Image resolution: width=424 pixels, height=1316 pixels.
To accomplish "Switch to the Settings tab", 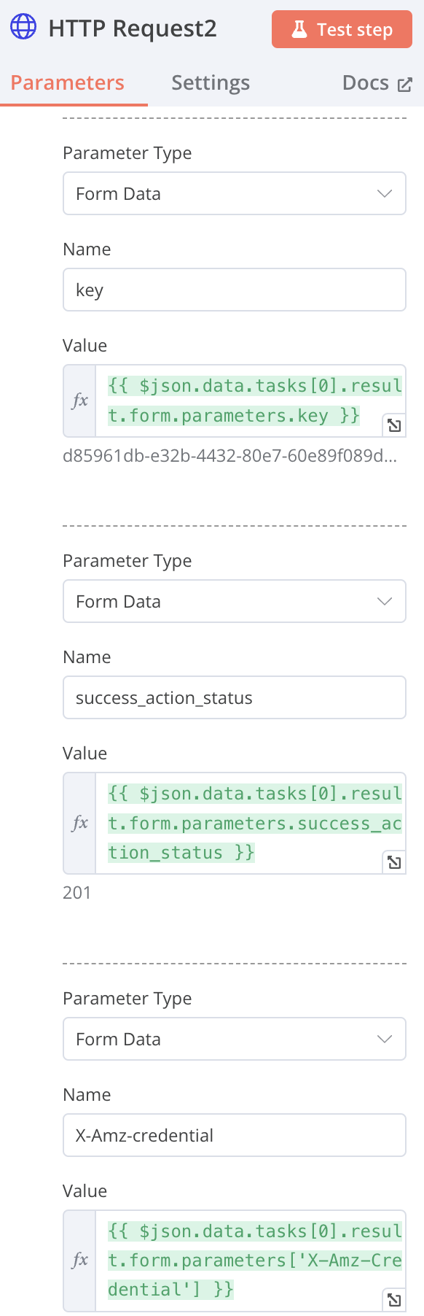I will click(211, 83).
